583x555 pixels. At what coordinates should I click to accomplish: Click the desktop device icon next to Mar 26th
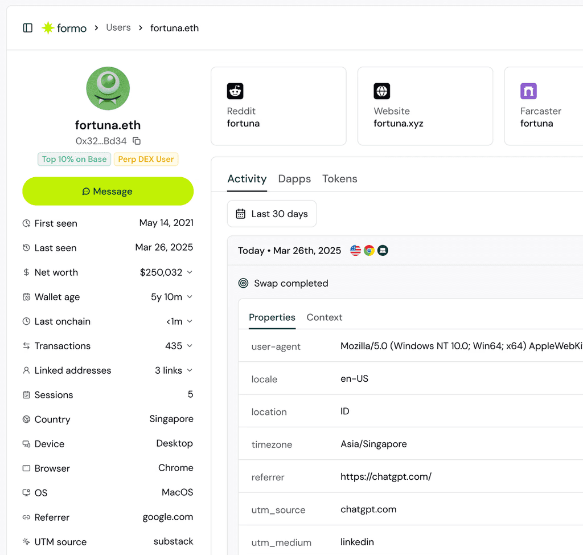[x=382, y=250]
